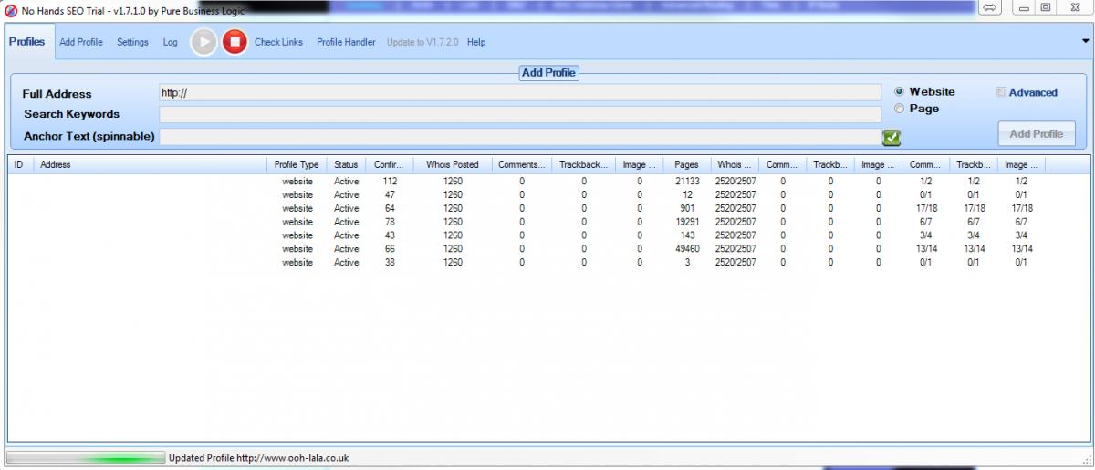Focus the Search Keywords input field
1095x470 pixels.
pyautogui.click(x=519, y=114)
